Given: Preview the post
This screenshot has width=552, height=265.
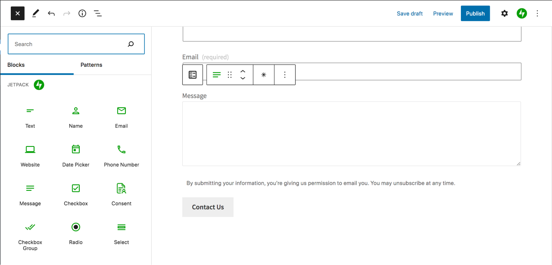Looking at the screenshot, I should click(443, 14).
